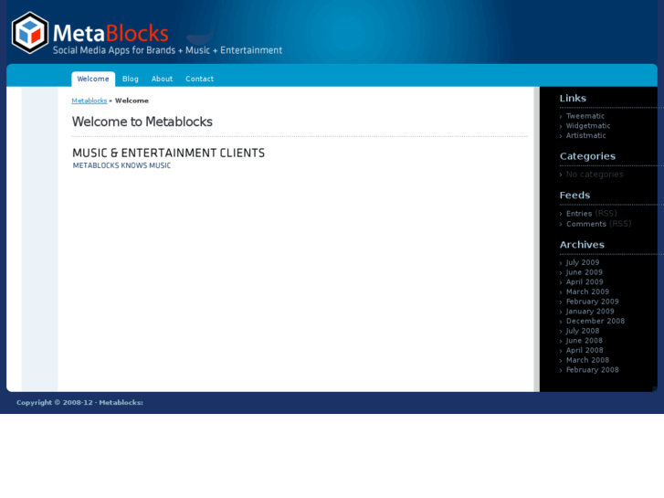
Task: Open the Comments feed link
Action: [x=586, y=224]
